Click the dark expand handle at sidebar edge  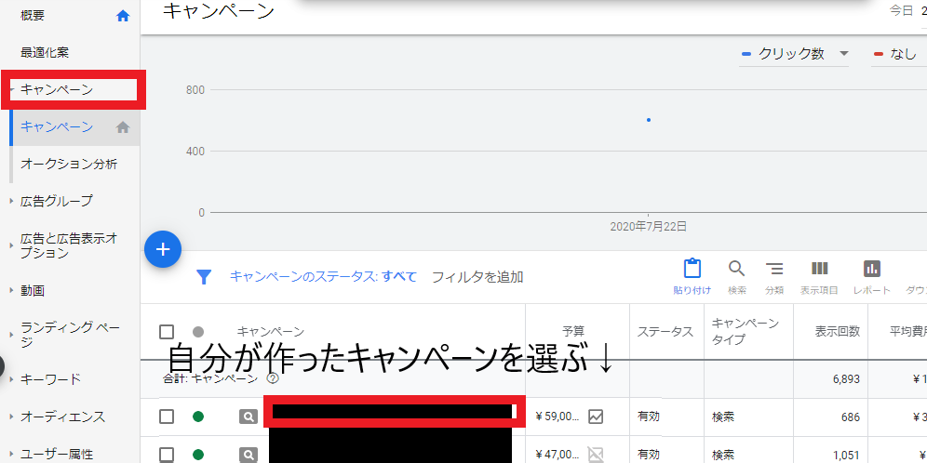[x=2, y=366]
